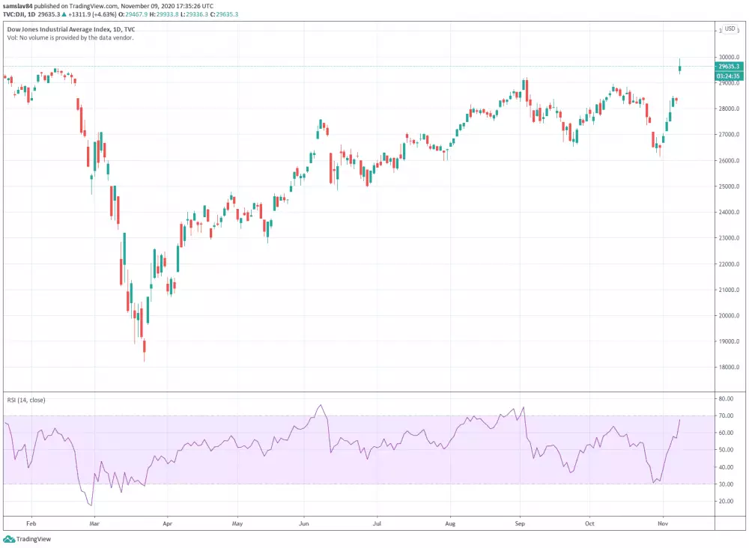Screen dimensions: 749x548
Task: Select the Jun label on the time axis
Action: (x=303, y=523)
